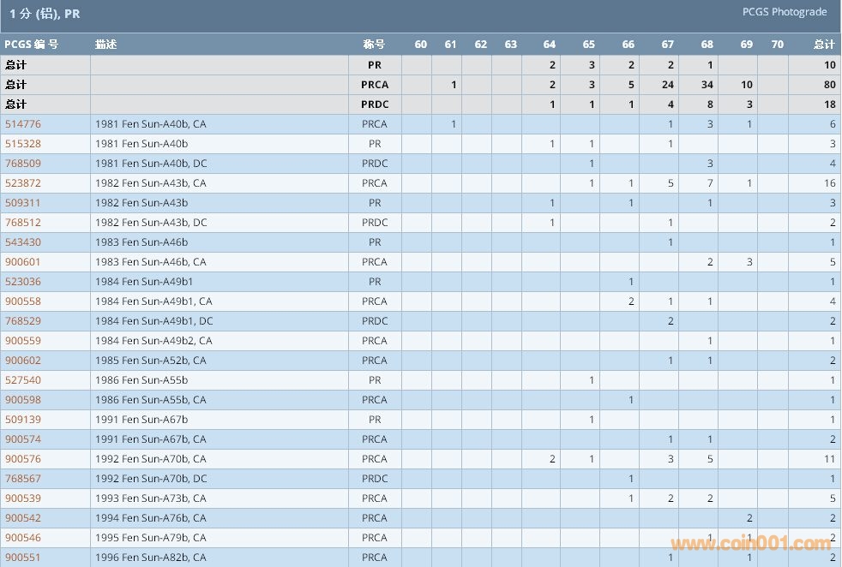
Task: Click PCGS number 900558
Action: click(x=23, y=301)
